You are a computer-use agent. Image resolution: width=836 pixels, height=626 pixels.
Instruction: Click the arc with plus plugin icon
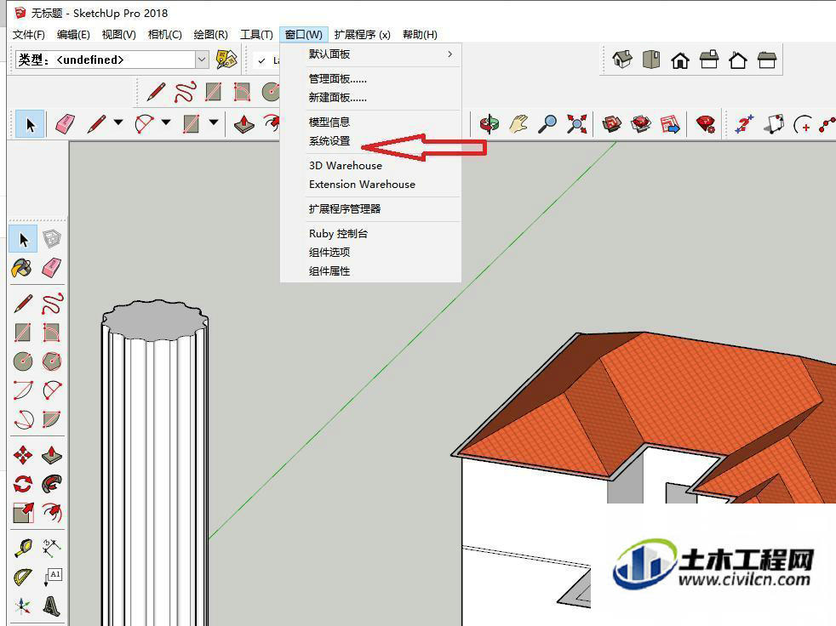(803, 125)
